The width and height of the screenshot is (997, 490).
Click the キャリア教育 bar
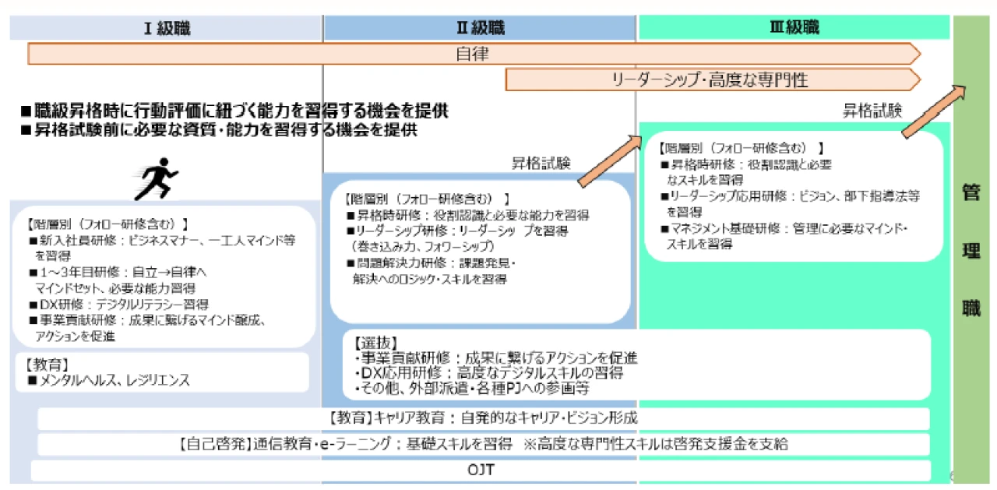click(x=483, y=418)
